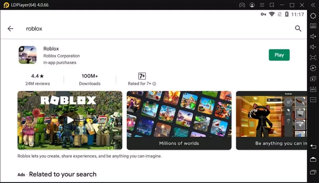Decrease volume with sidebar speaker minus icon
The width and height of the screenshot is (319, 183).
point(313,47)
